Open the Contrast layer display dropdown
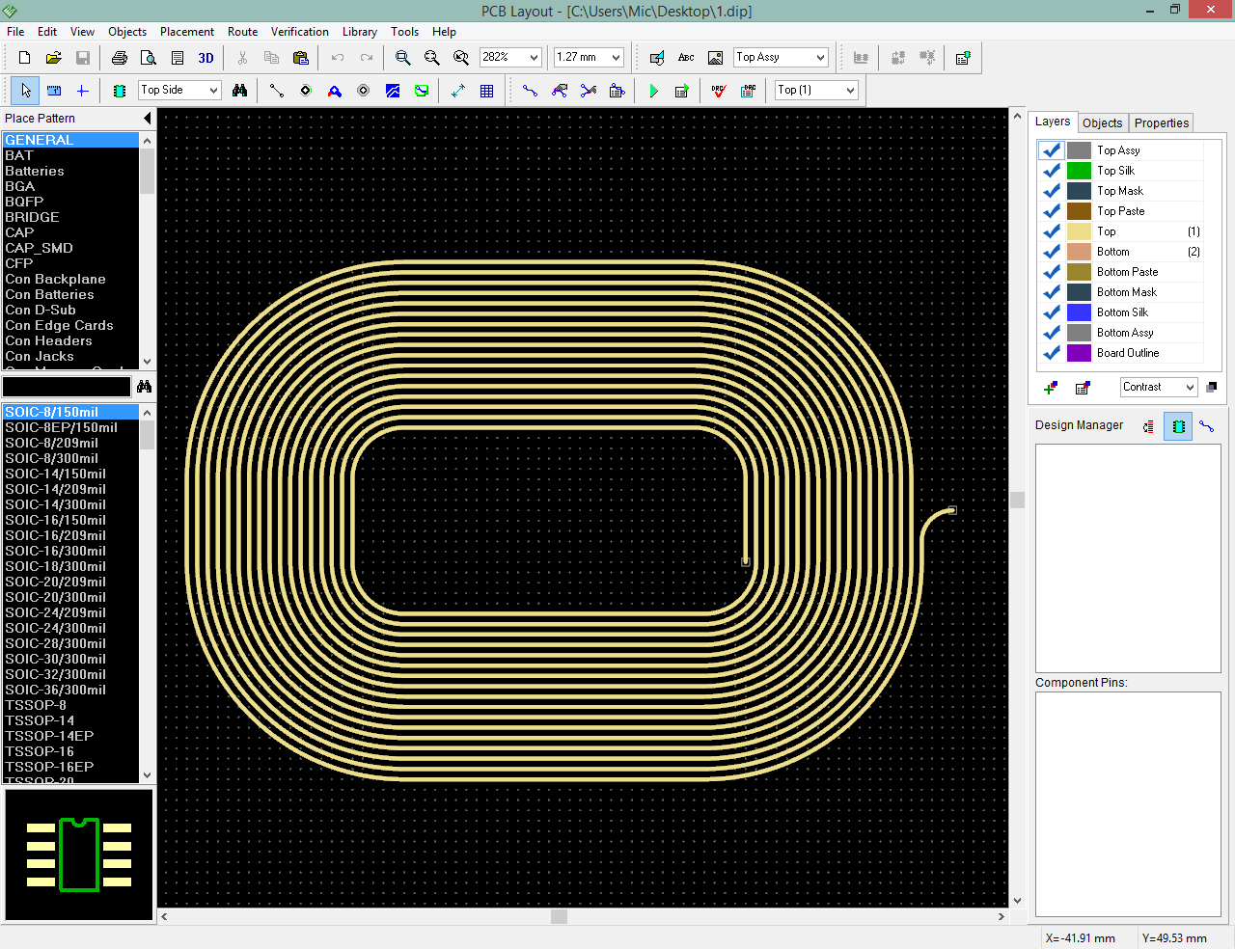The height and width of the screenshot is (949, 1235). tap(1190, 388)
